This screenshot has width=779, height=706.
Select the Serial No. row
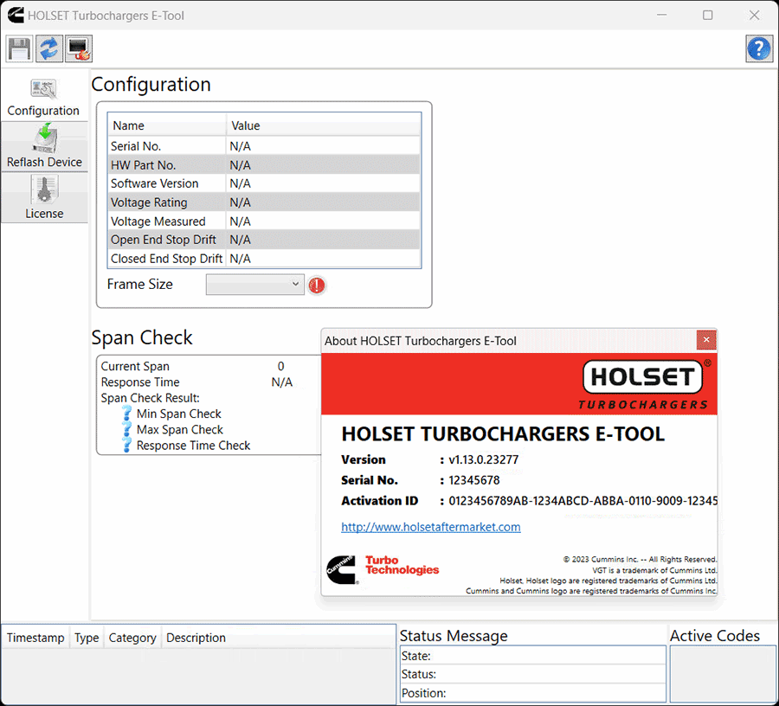(x=264, y=146)
